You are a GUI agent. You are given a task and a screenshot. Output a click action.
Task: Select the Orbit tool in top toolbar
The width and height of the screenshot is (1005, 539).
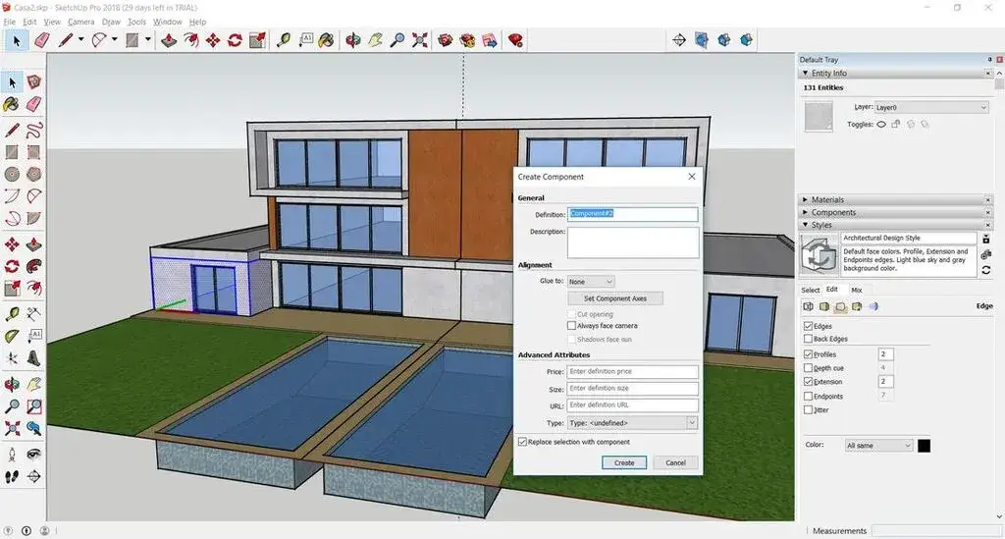[352, 40]
